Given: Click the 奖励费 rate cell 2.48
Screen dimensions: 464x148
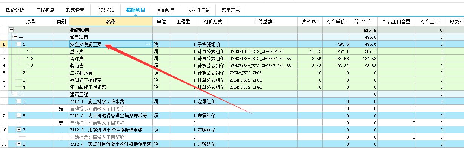Looking at the screenshot, I should click(310, 66).
